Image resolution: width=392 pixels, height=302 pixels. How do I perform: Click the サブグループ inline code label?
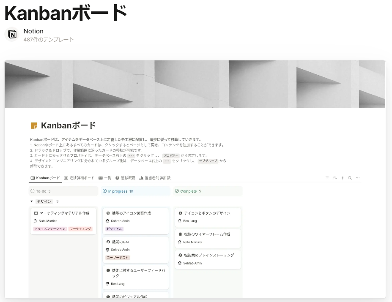pos(208,161)
